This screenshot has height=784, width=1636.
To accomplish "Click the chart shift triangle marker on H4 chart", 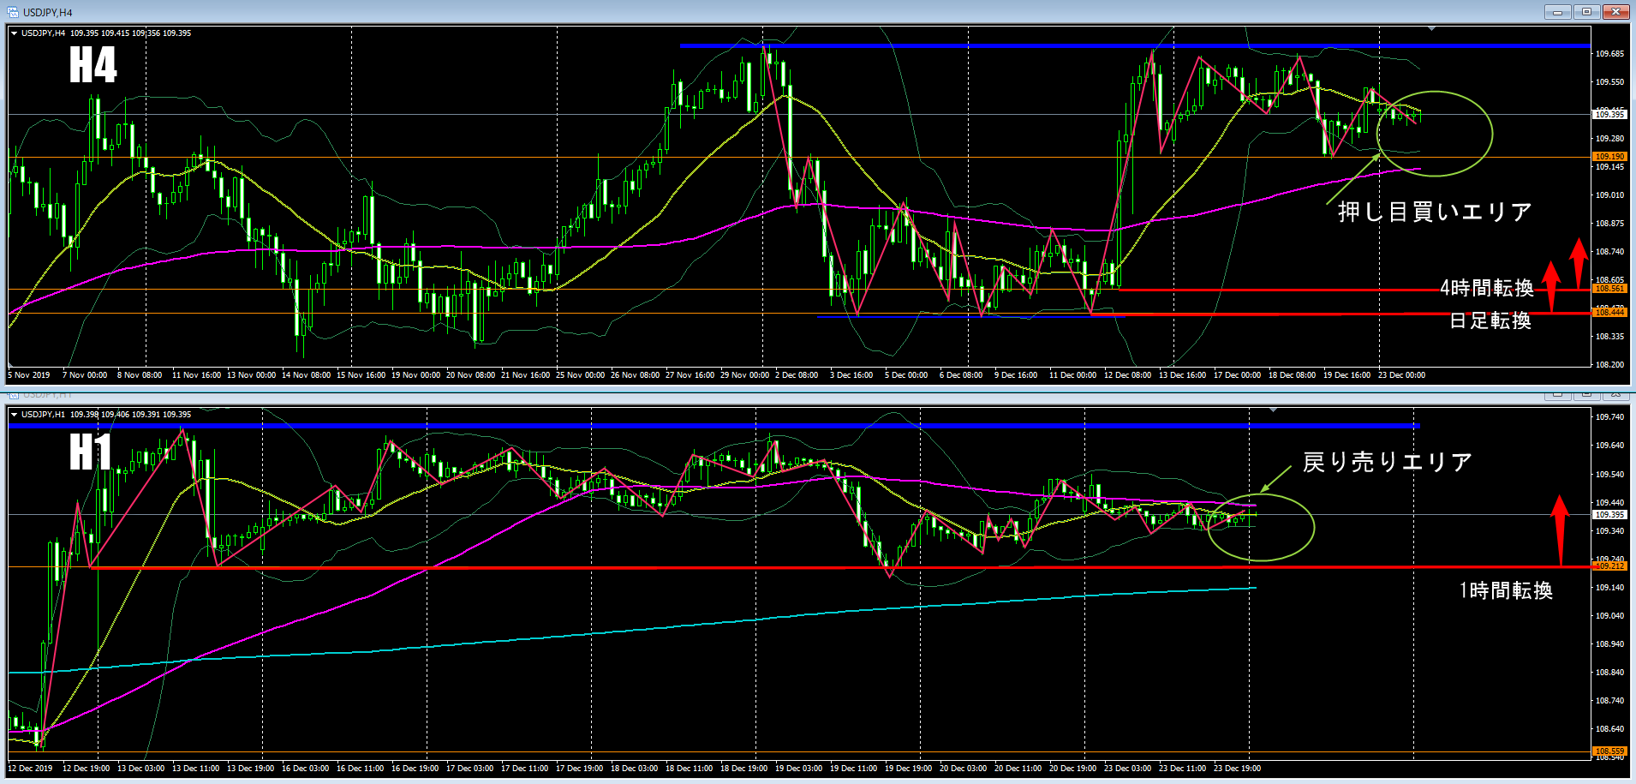I will (x=1431, y=29).
